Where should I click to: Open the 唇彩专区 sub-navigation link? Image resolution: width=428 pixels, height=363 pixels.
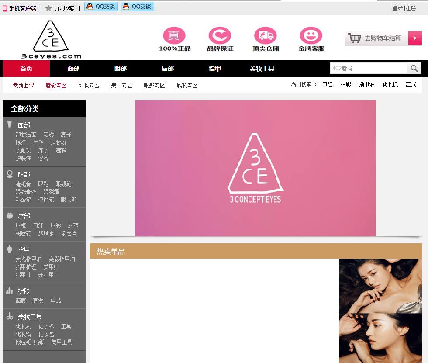point(56,85)
